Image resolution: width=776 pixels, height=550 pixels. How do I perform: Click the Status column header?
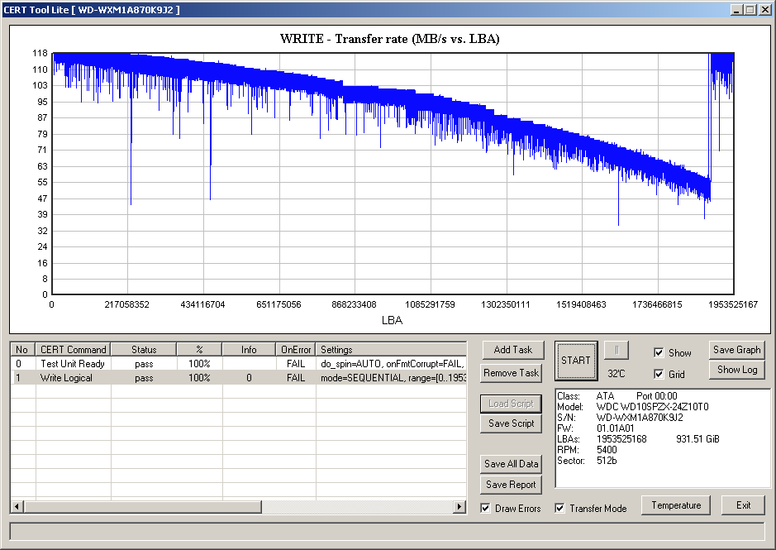point(144,350)
